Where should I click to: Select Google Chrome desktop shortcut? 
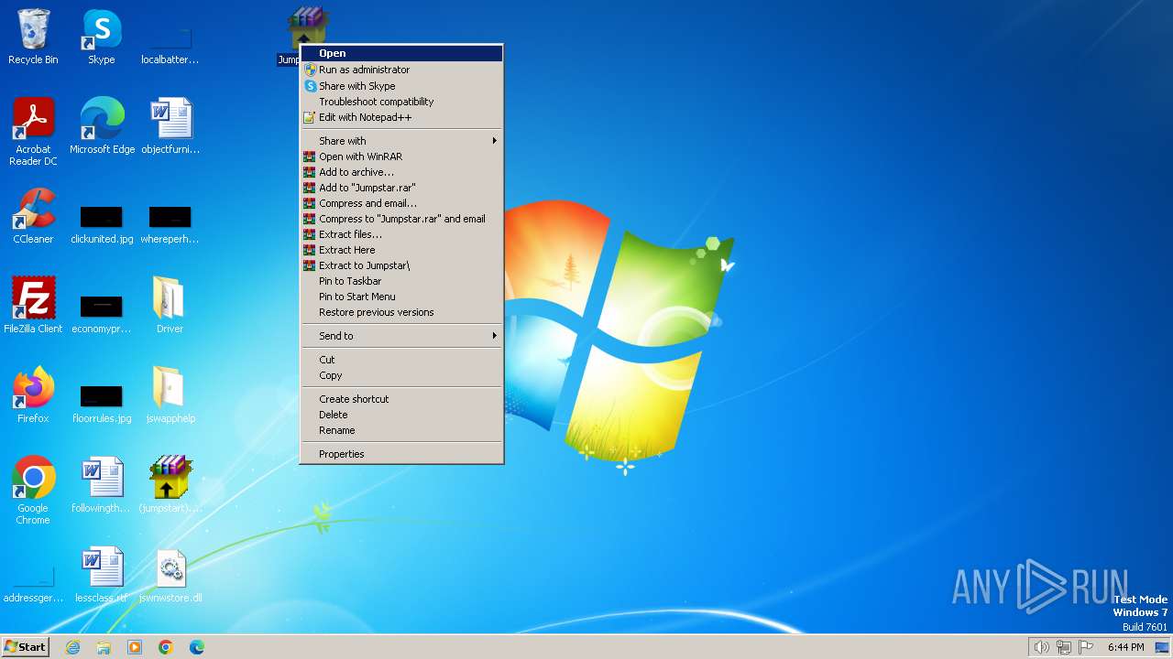(x=33, y=491)
